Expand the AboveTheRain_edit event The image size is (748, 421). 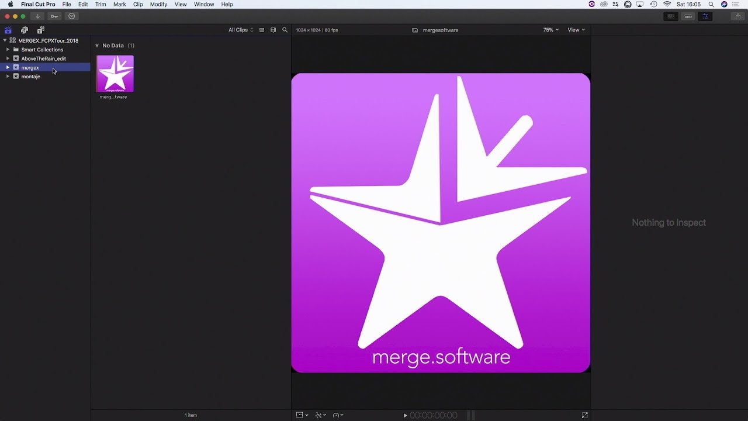pyautogui.click(x=8, y=58)
